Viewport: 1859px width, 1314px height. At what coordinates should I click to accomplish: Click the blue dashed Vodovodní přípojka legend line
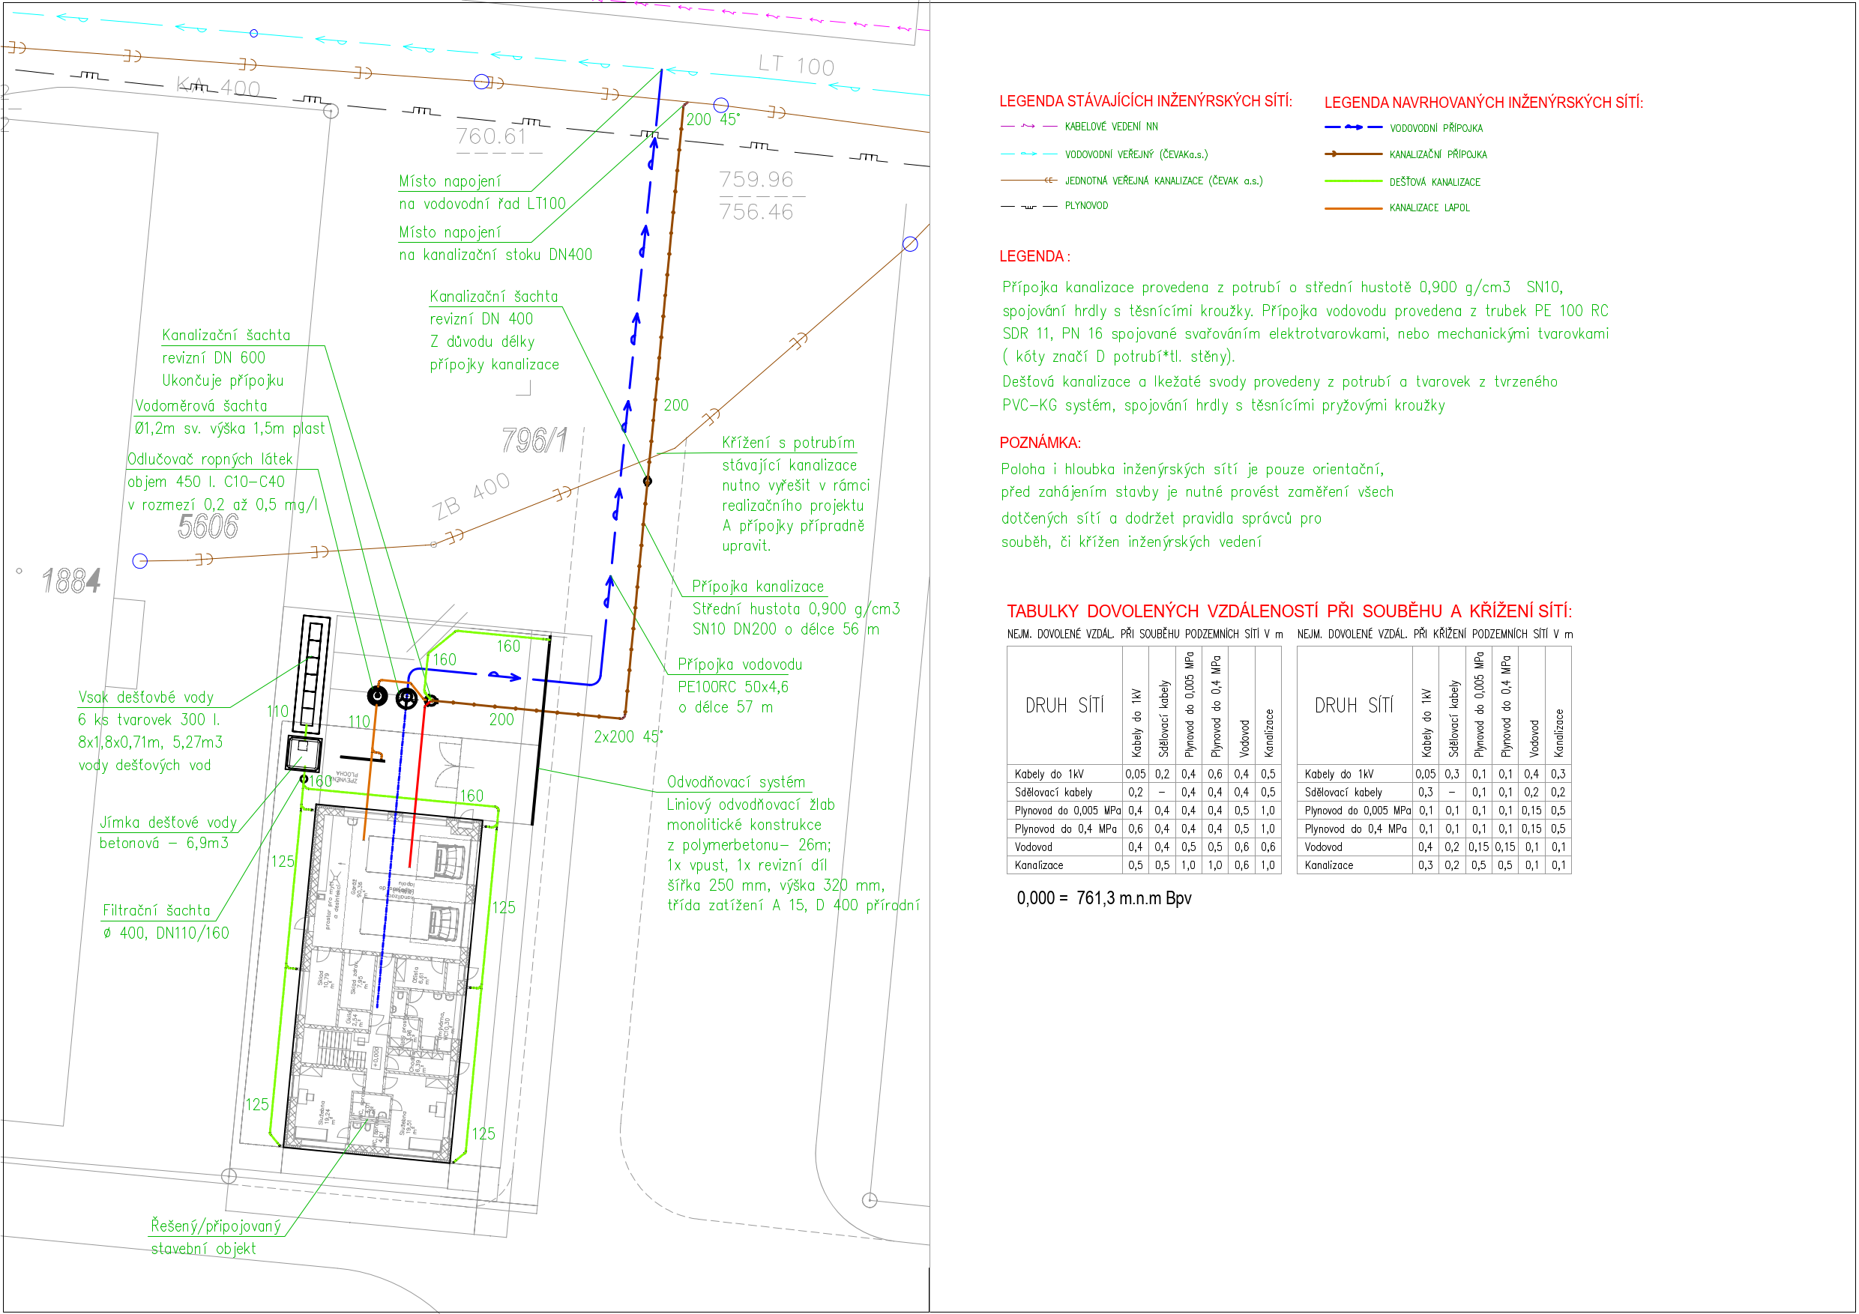[x=1353, y=128]
